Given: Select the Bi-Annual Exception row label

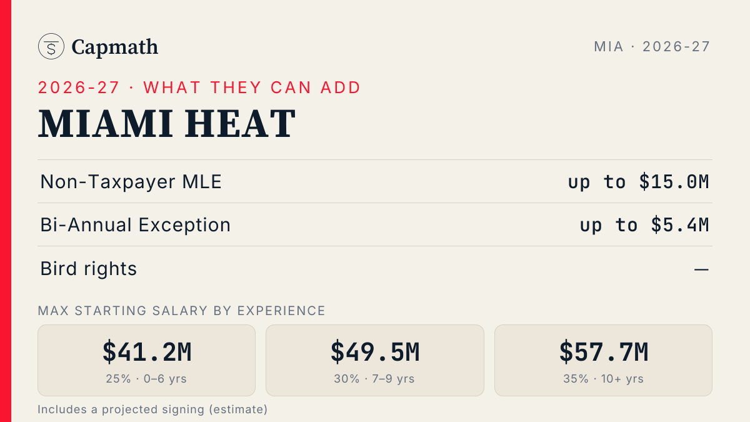Looking at the screenshot, I should pyautogui.click(x=136, y=225).
